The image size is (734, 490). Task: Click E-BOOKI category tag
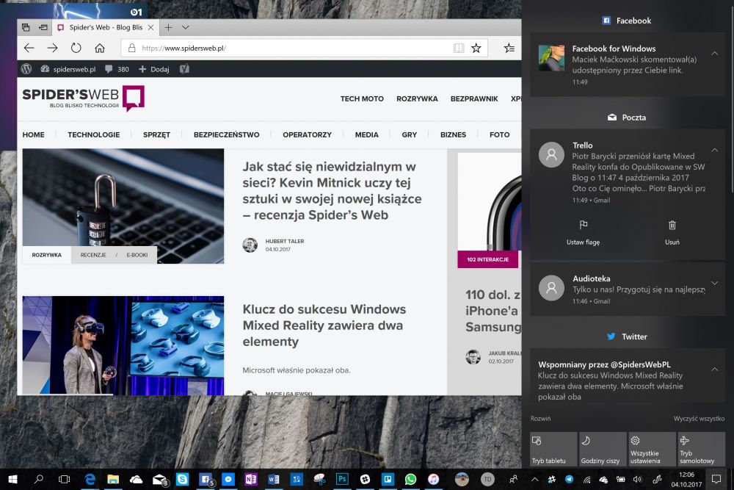[137, 255]
